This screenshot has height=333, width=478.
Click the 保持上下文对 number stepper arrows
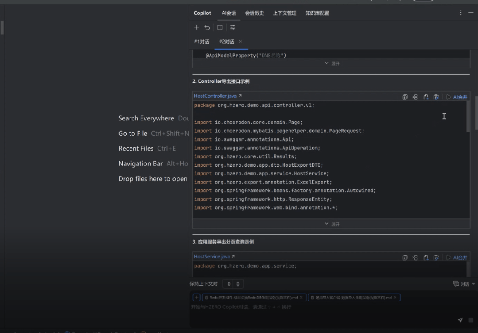pos(238,284)
